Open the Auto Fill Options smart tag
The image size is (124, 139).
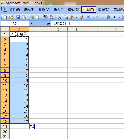coord(32,127)
